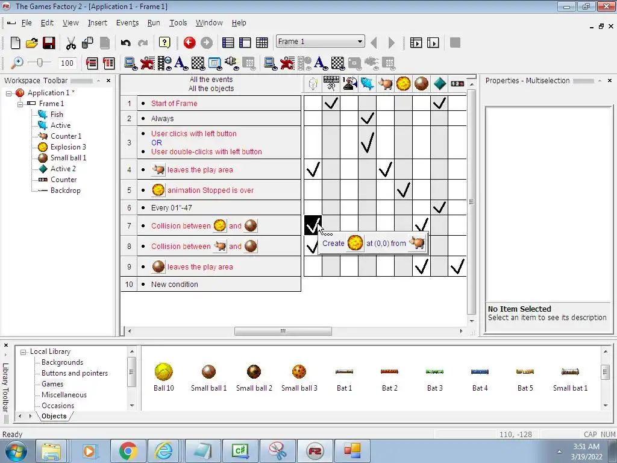617x463 pixels.
Task: Click the Special conditions column header icon
Action: [313, 83]
